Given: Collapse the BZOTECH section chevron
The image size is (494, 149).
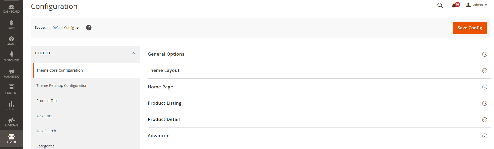Looking at the screenshot, I should [133, 53].
